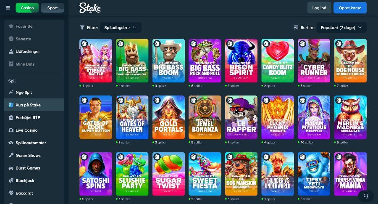This screenshot has width=378, height=204.
Task: Open Udfordringer trophy icon
Action: point(11,51)
